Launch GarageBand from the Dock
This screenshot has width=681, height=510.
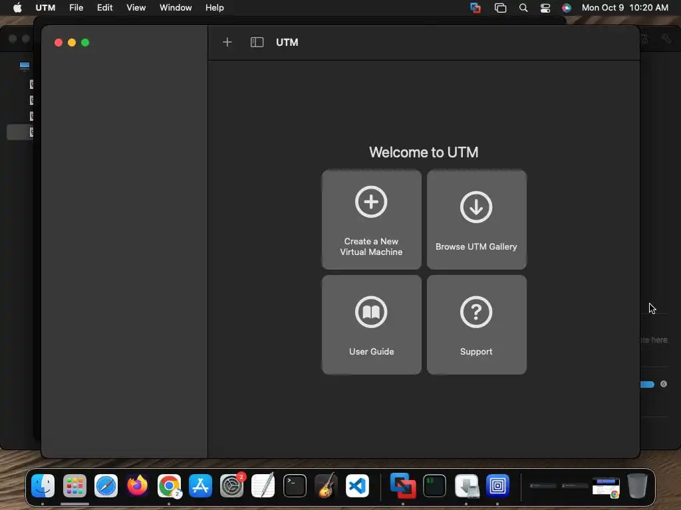[x=326, y=485]
